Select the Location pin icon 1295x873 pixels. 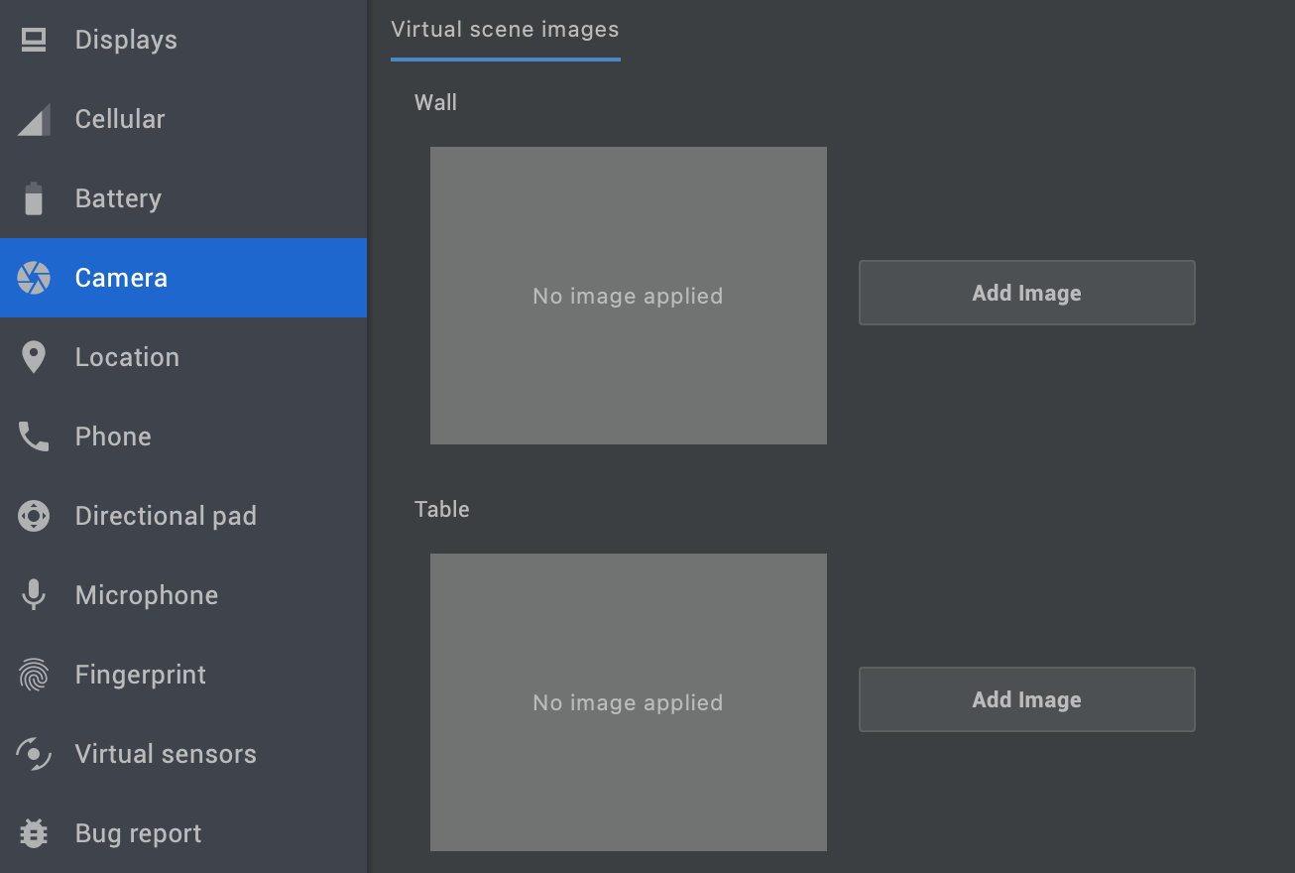pyautogui.click(x=33, y=357)
